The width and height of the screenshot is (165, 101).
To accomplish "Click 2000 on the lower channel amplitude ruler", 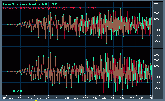I will [156, 60].
